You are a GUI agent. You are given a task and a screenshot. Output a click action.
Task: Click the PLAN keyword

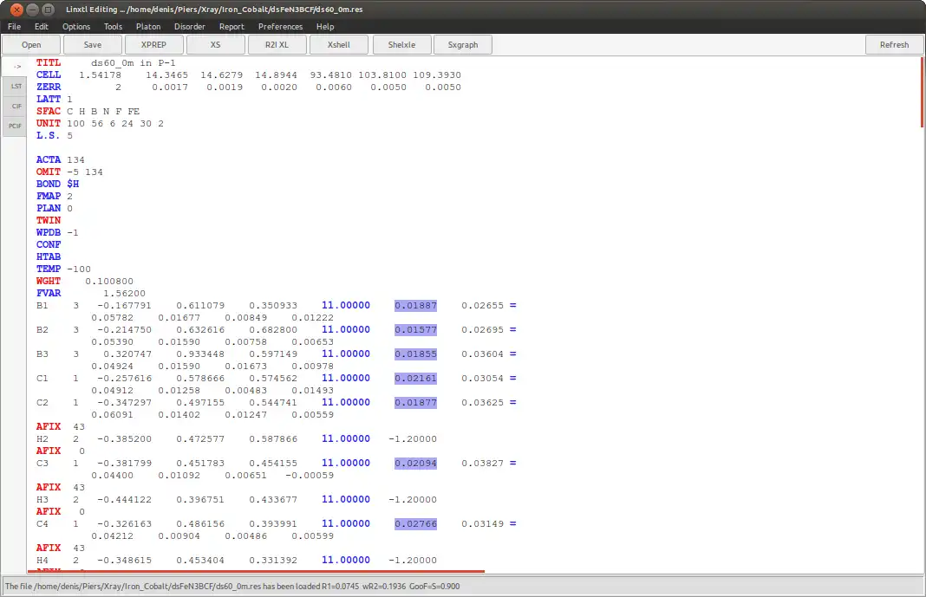tap(49, 208)
